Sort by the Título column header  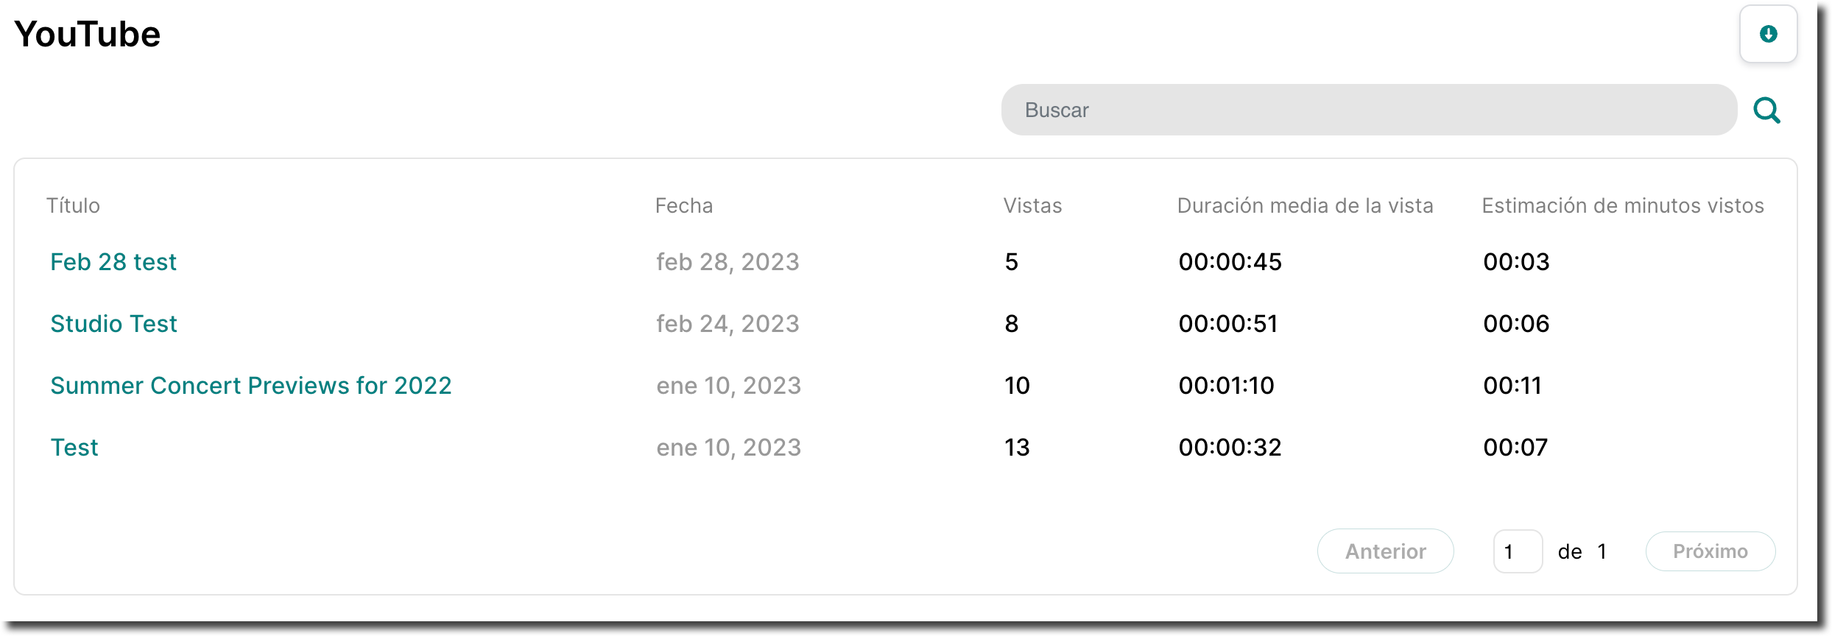point(73,205)
